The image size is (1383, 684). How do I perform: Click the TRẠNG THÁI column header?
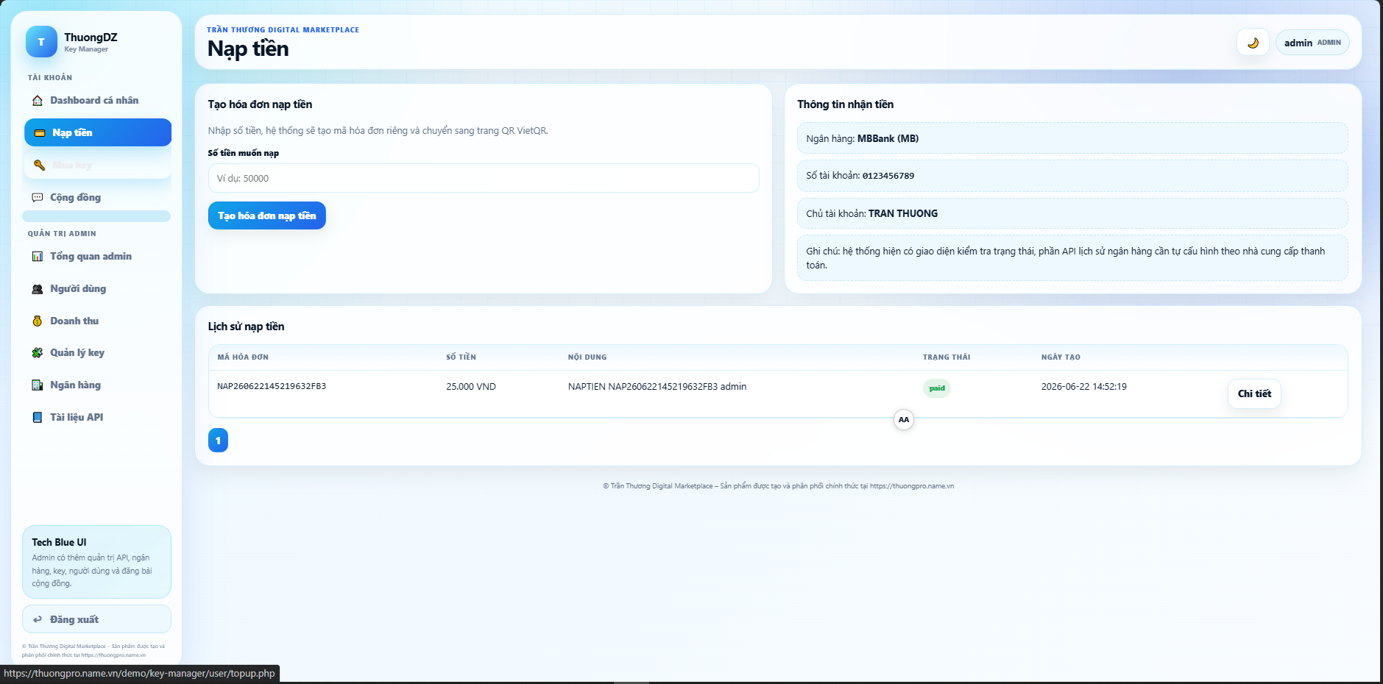coord(947,357)
